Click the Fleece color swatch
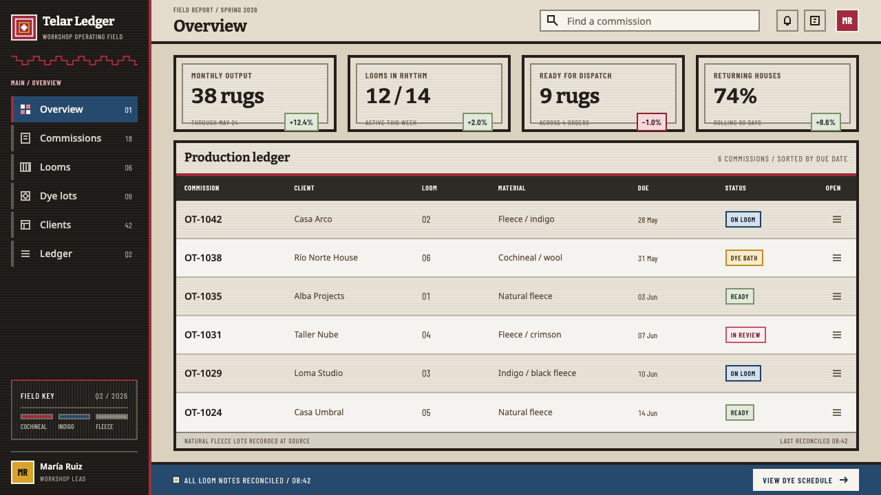This screenshot has height=495, width=881. pos(112,417)
